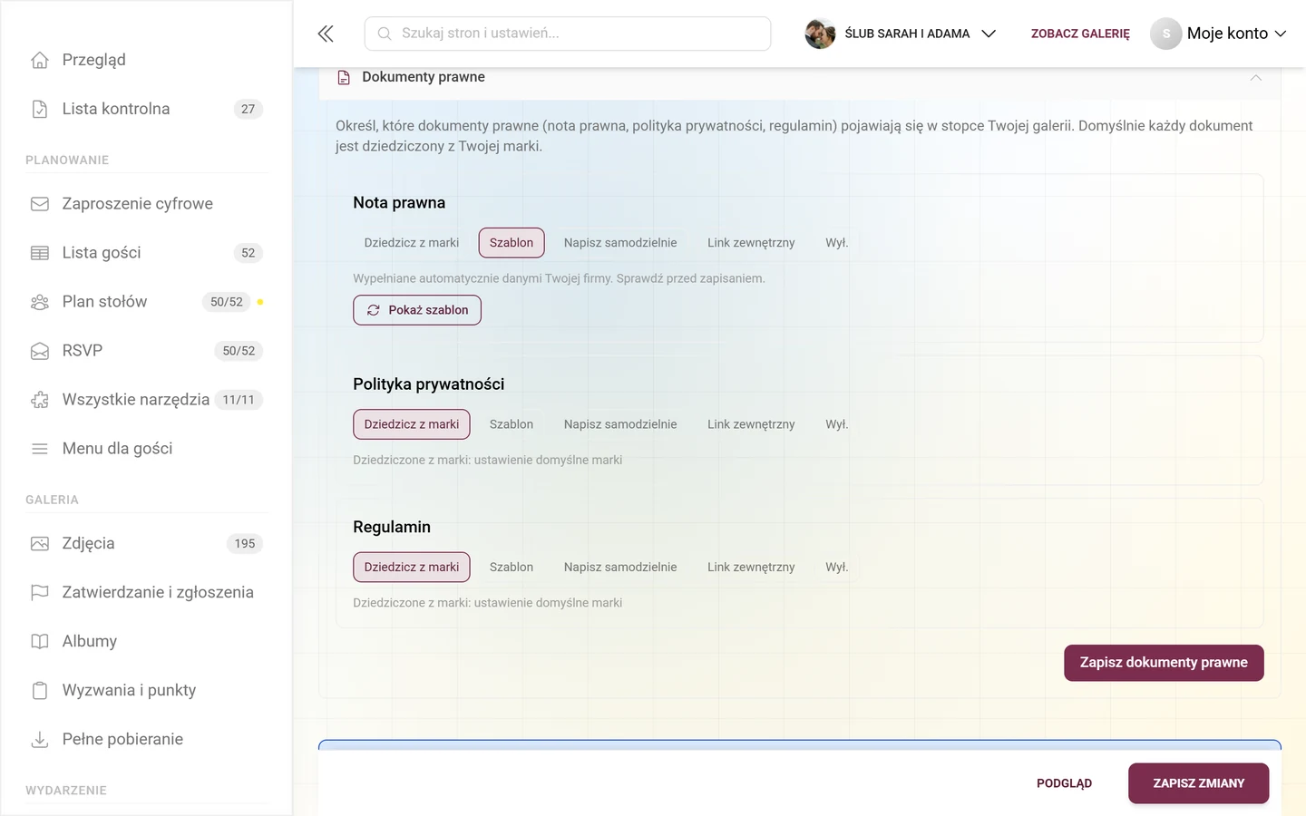Collapse the Dokumenty prawne section chevron
The height and width of the screenshot is (816, 1306).
pyautogui.click(x=1256, y=78)
